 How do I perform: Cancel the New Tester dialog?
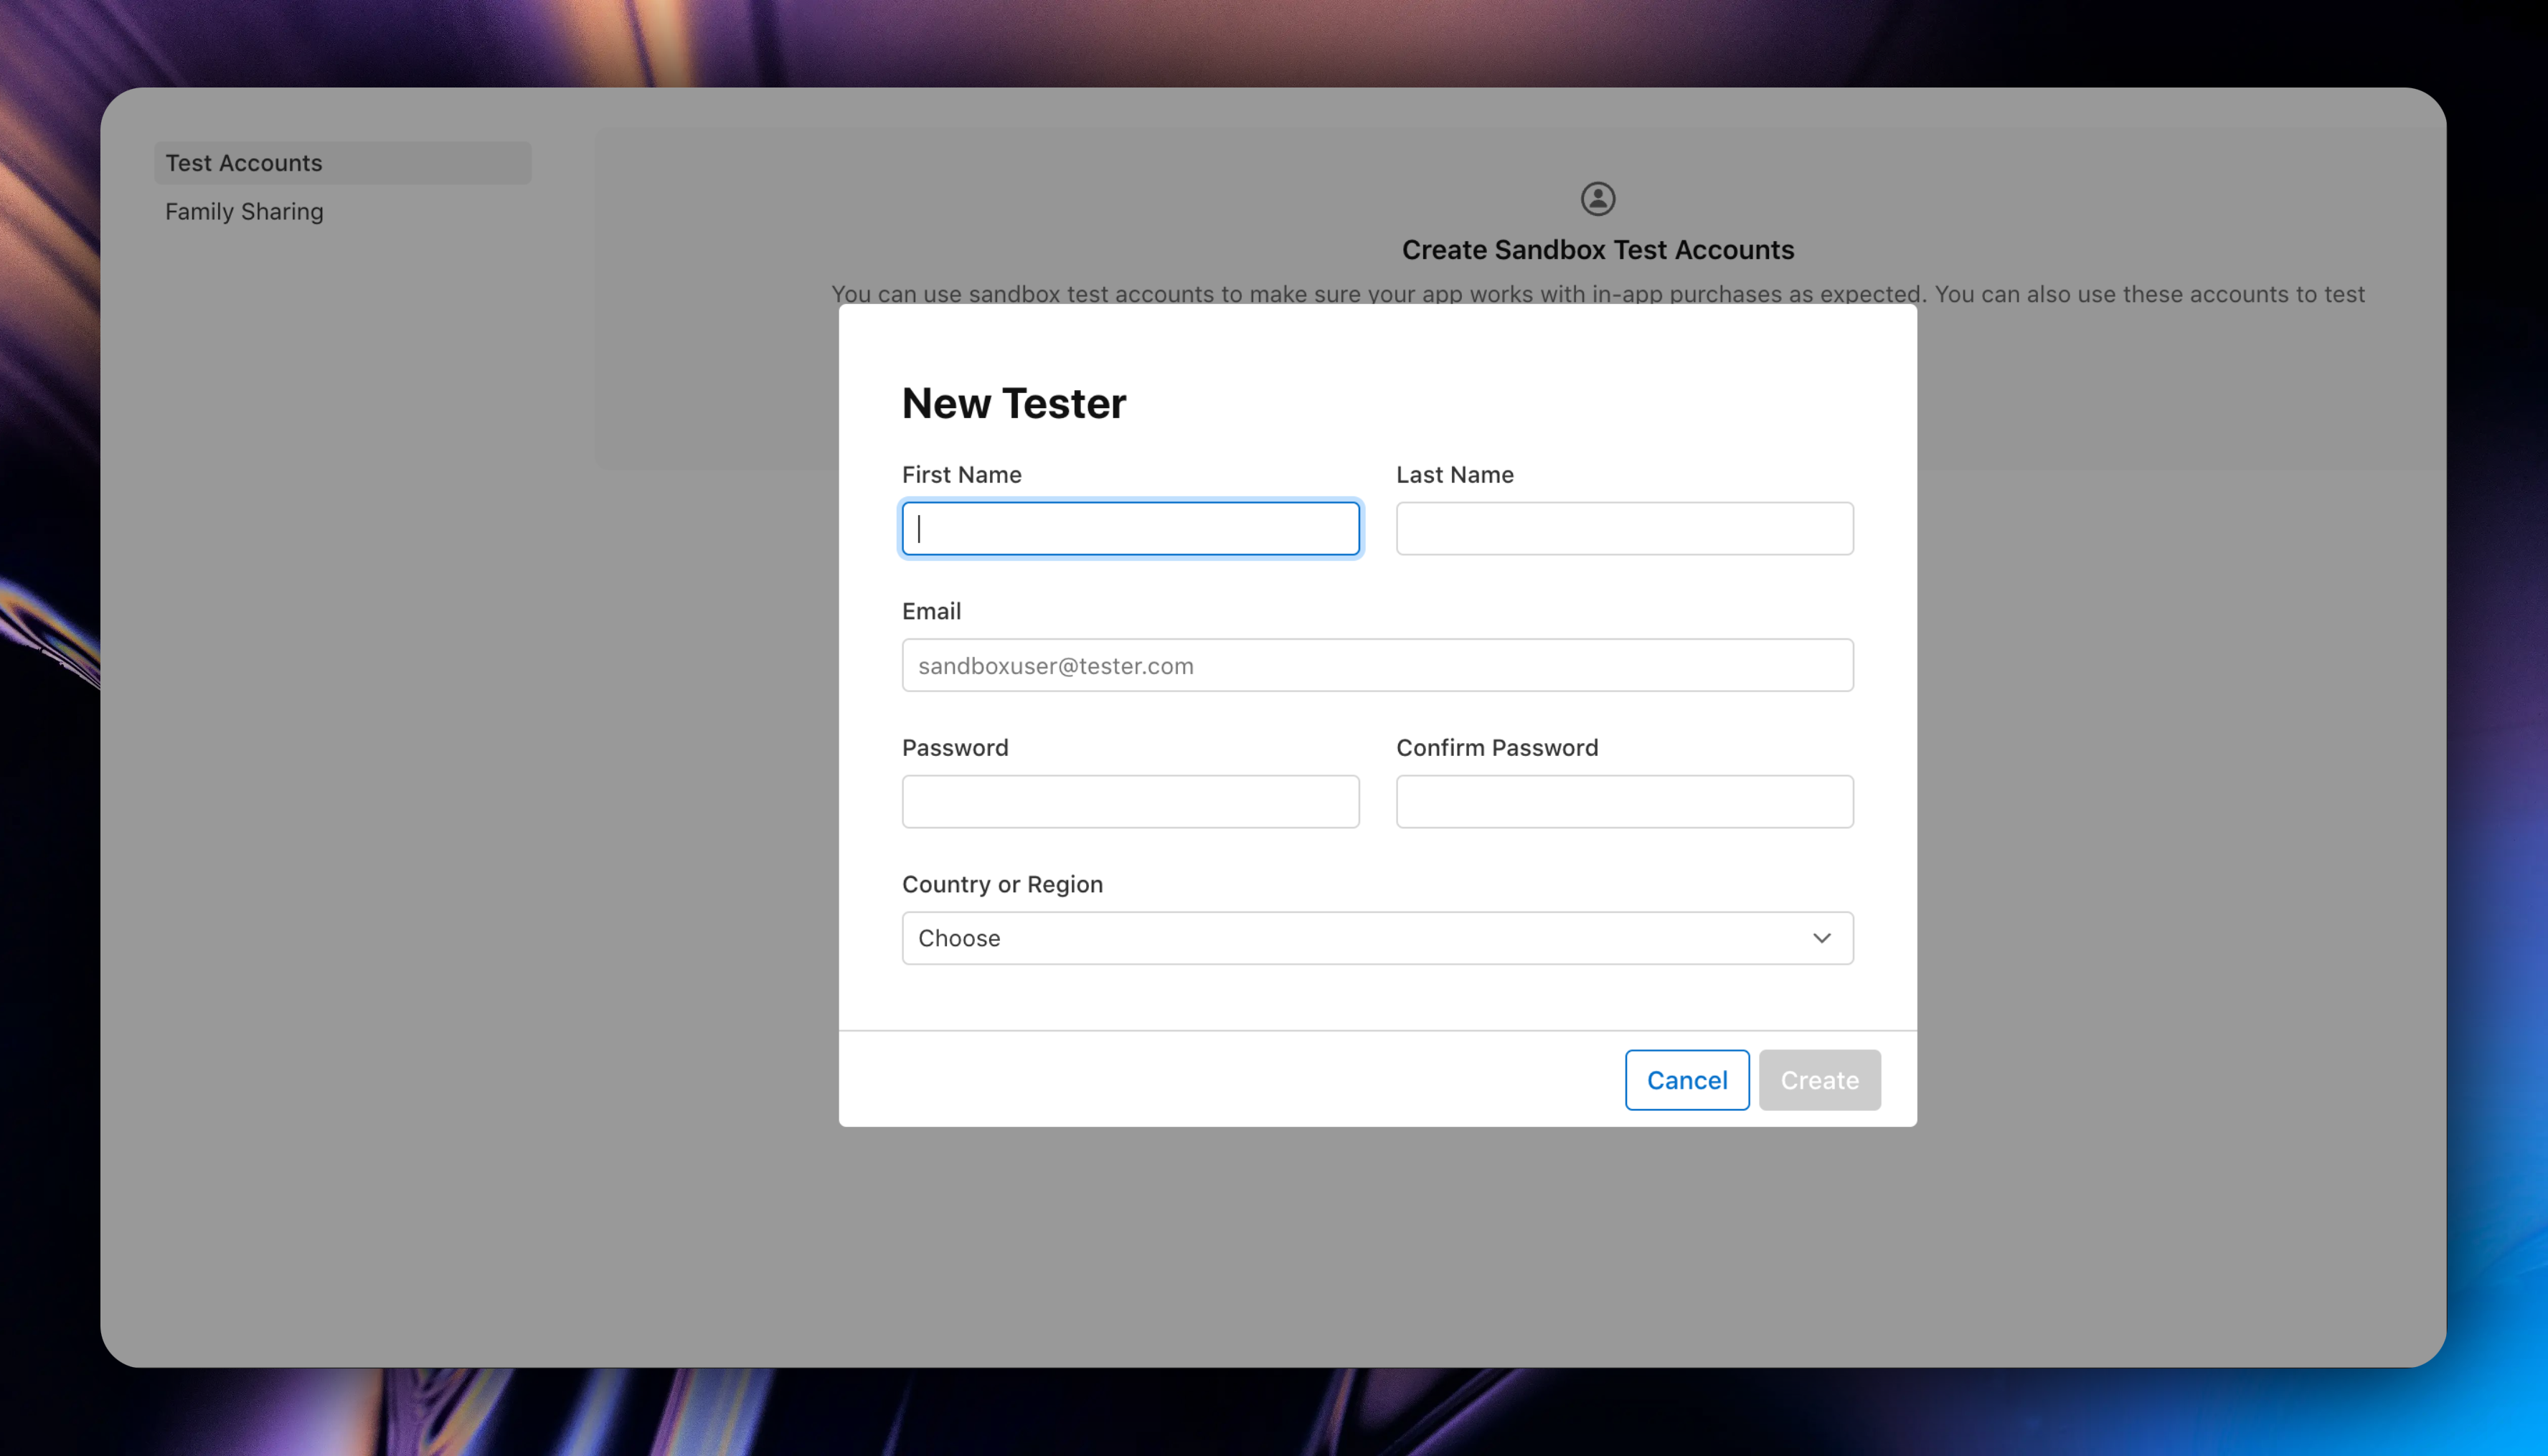[1687, 1080]
